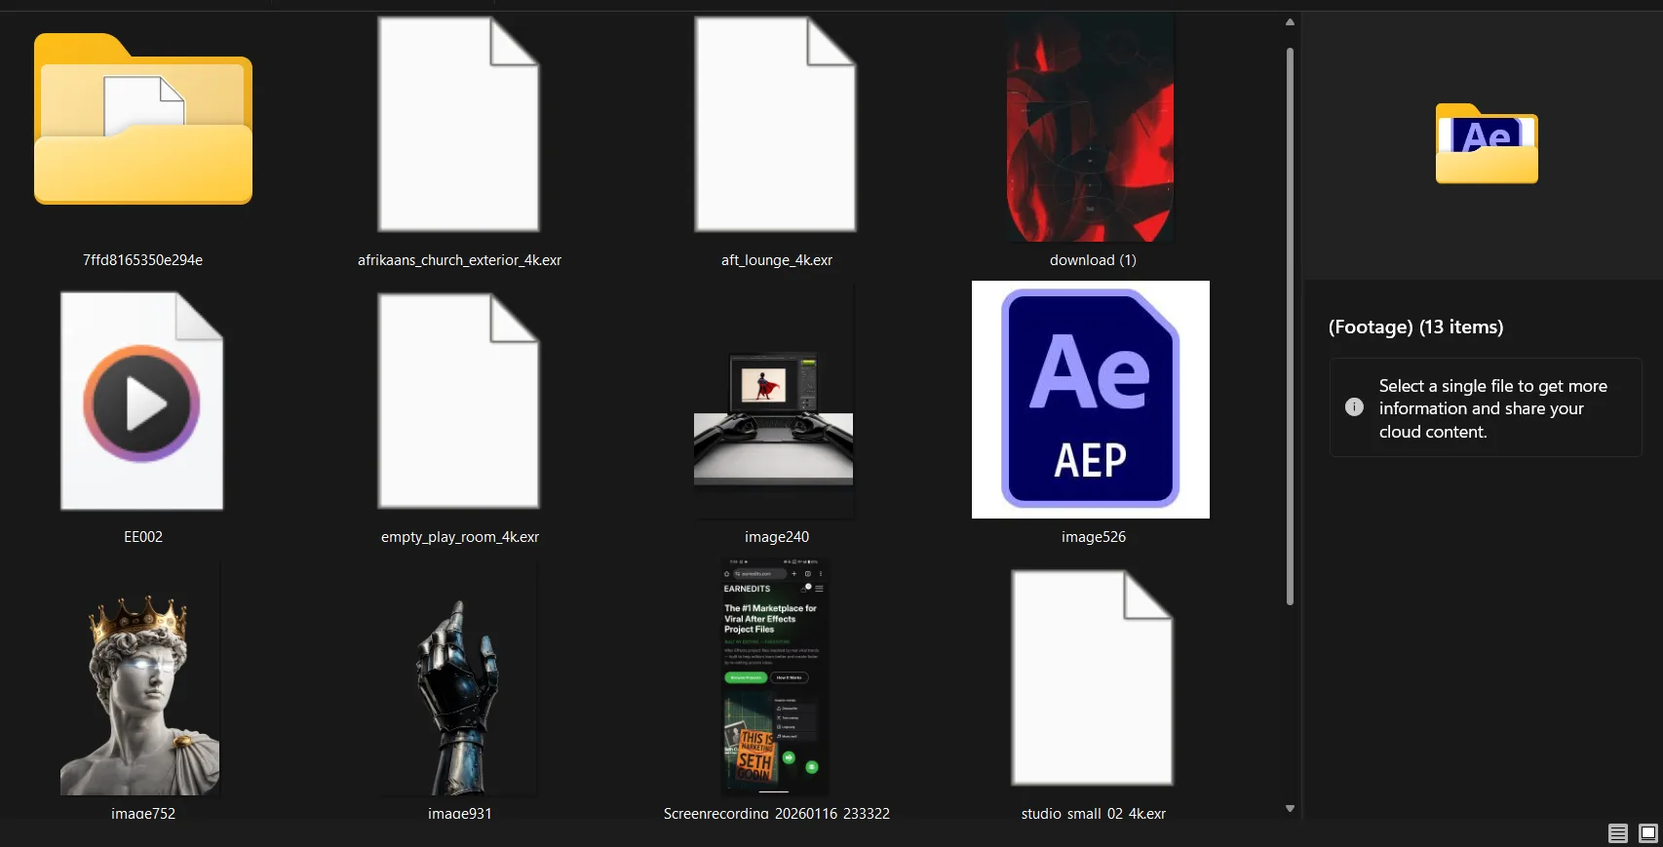1663x847 pixels.
Task: Select the Screenrecording_20260116_233322 thumbnail
Action: [774, 677]
